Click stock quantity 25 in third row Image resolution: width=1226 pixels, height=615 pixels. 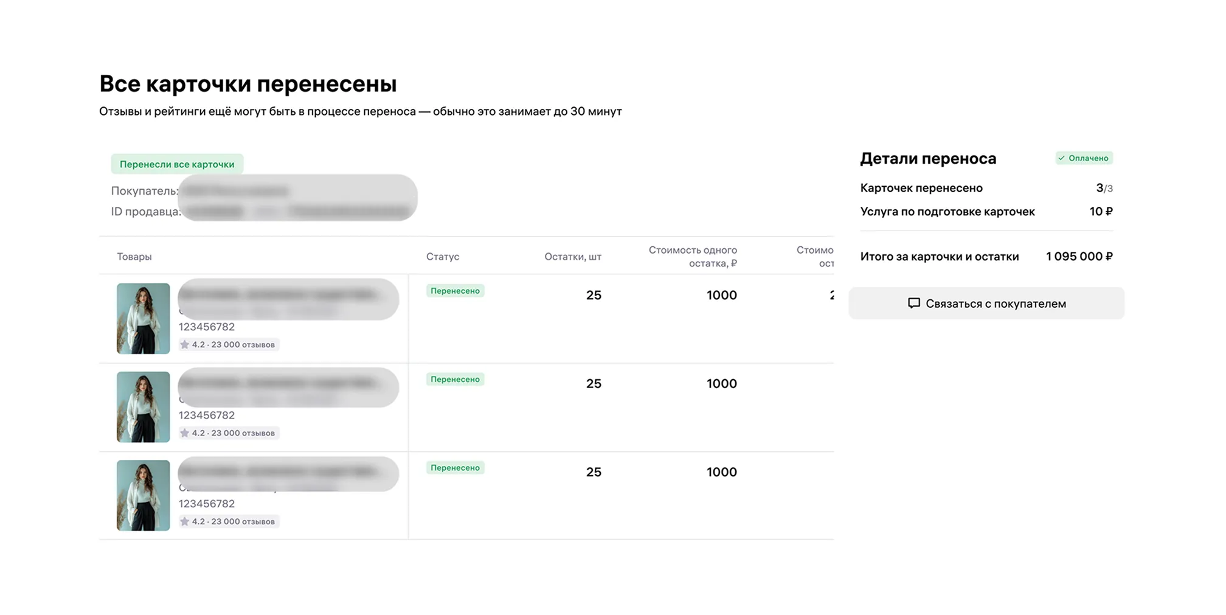point(594,472)
